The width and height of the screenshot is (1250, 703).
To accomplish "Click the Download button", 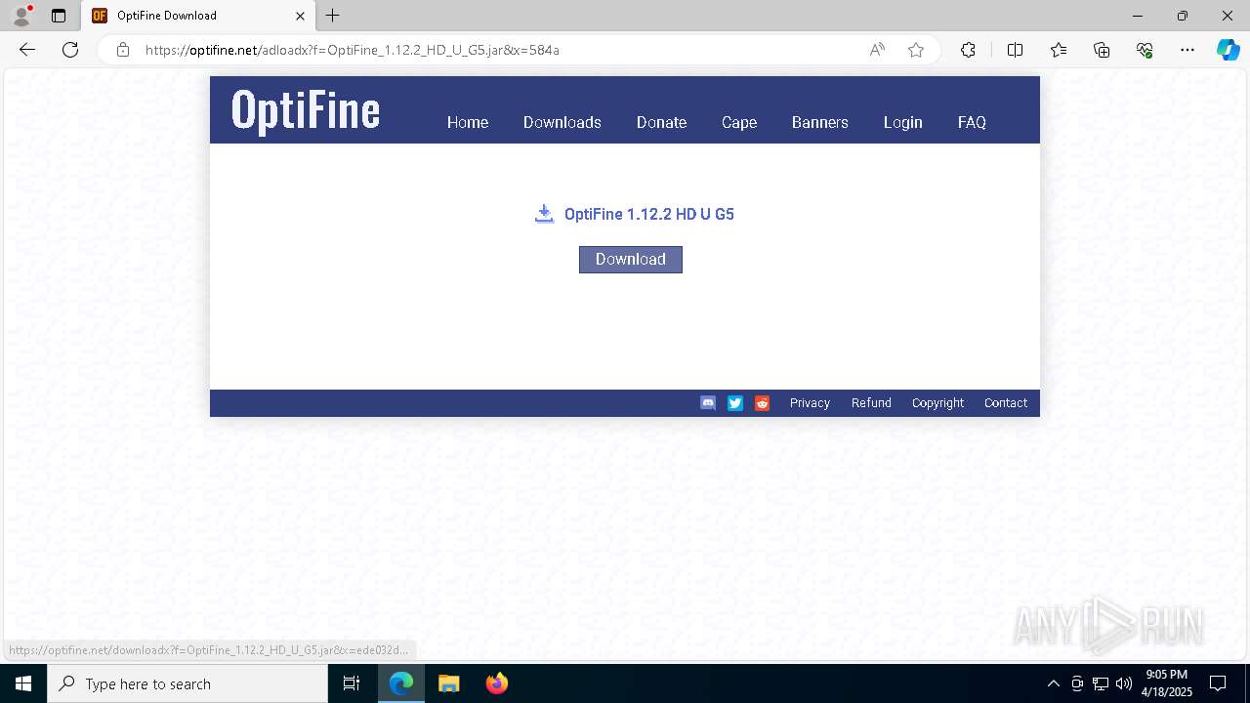I will 631,259.
